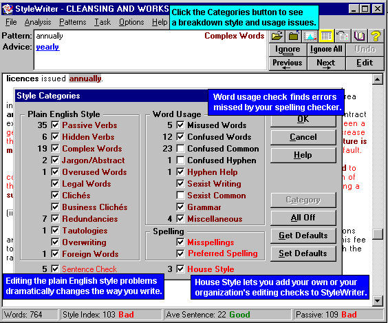The image size is (388, 323).
Task: Click the Get Defaults button
Action: point(303,236)
